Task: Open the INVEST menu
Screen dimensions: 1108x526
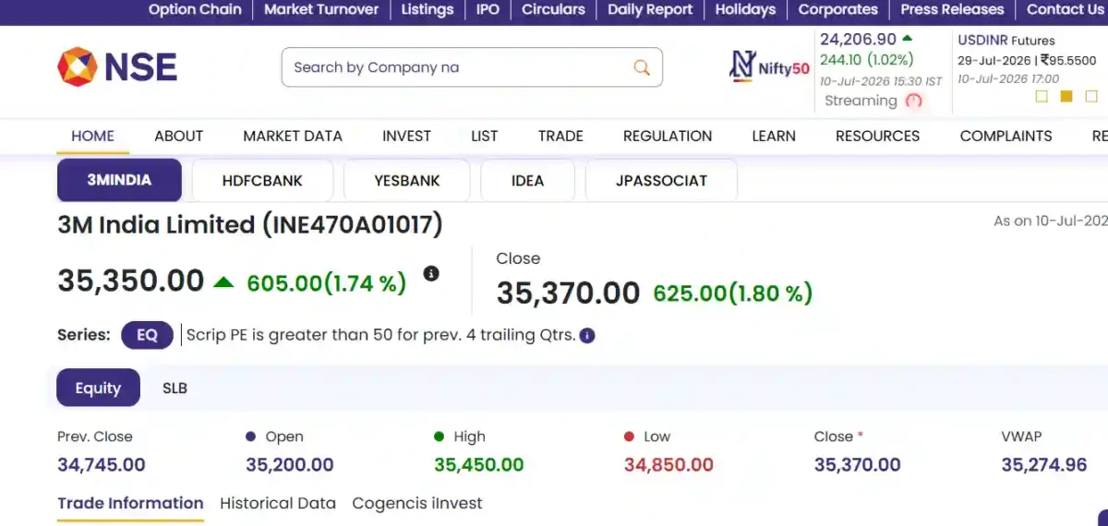Action: [406, 136]
